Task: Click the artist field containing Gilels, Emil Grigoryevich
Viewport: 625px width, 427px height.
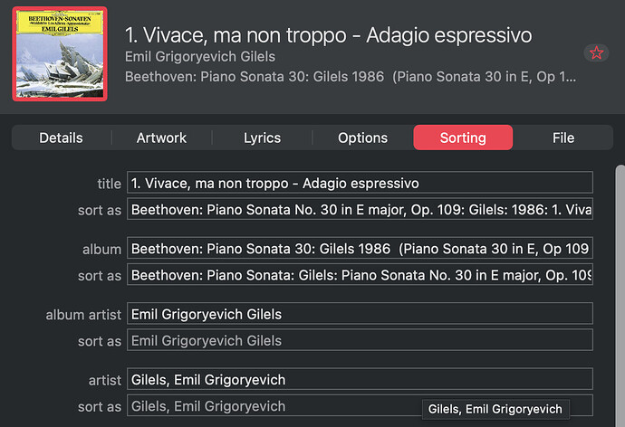Action: tap(360, 379)
